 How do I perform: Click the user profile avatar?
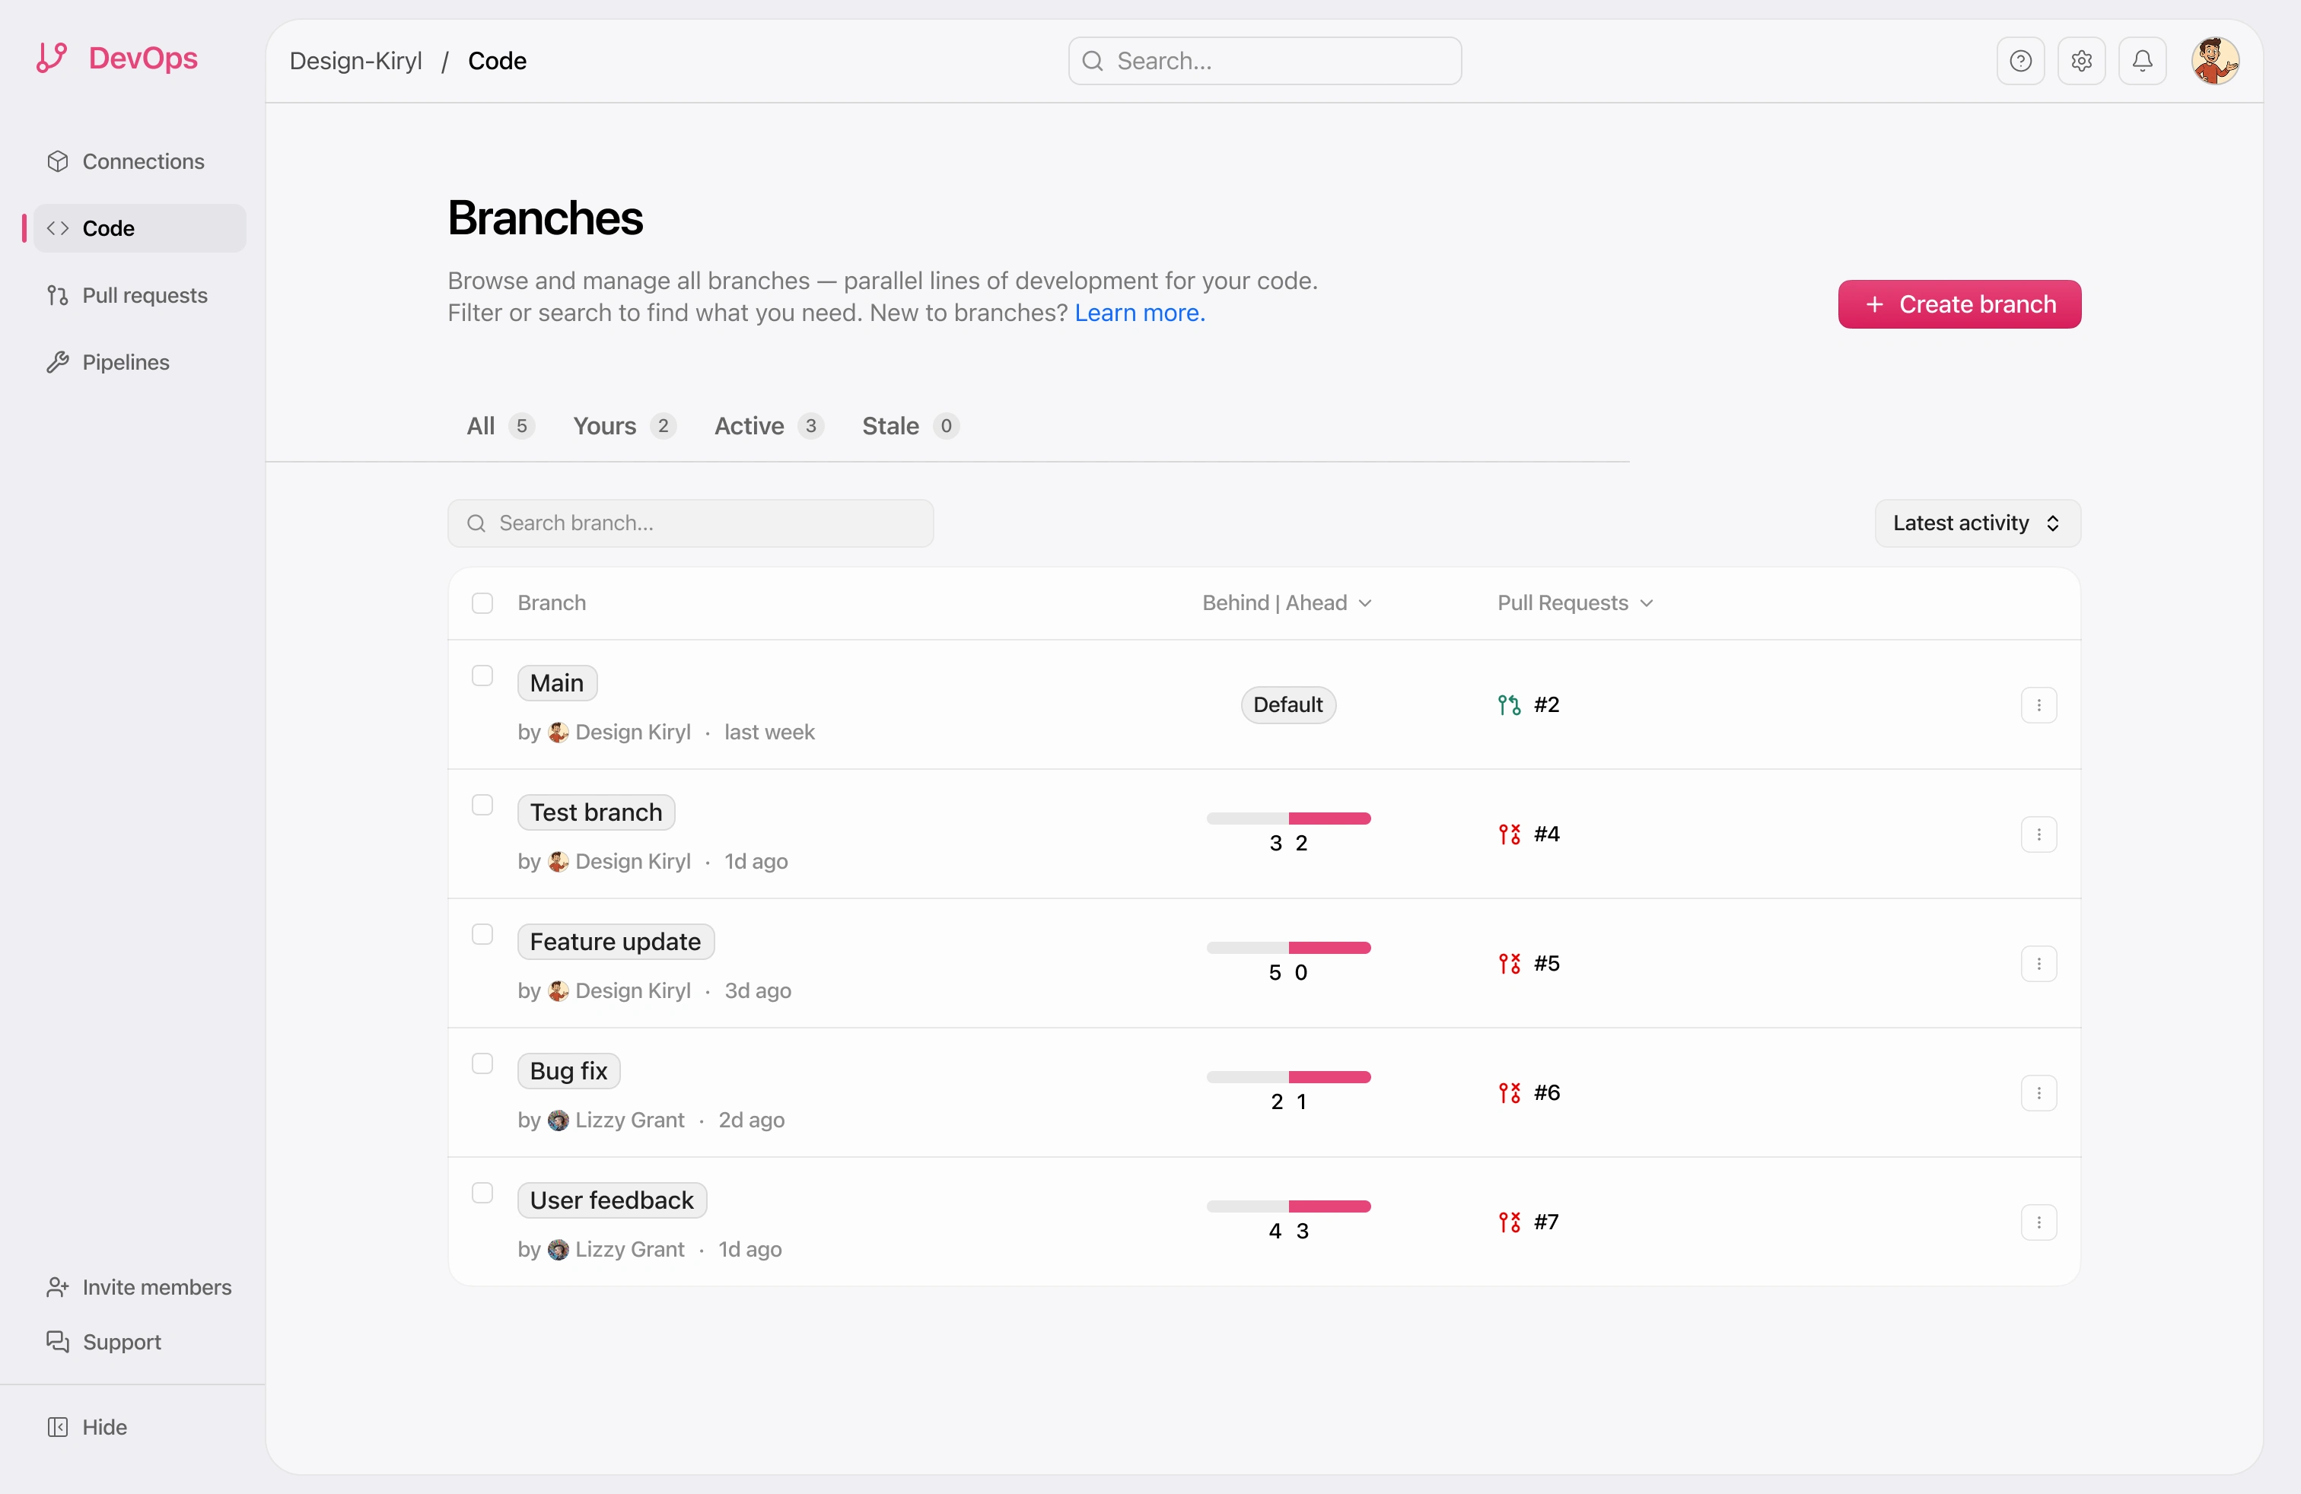pos(2214,61)
